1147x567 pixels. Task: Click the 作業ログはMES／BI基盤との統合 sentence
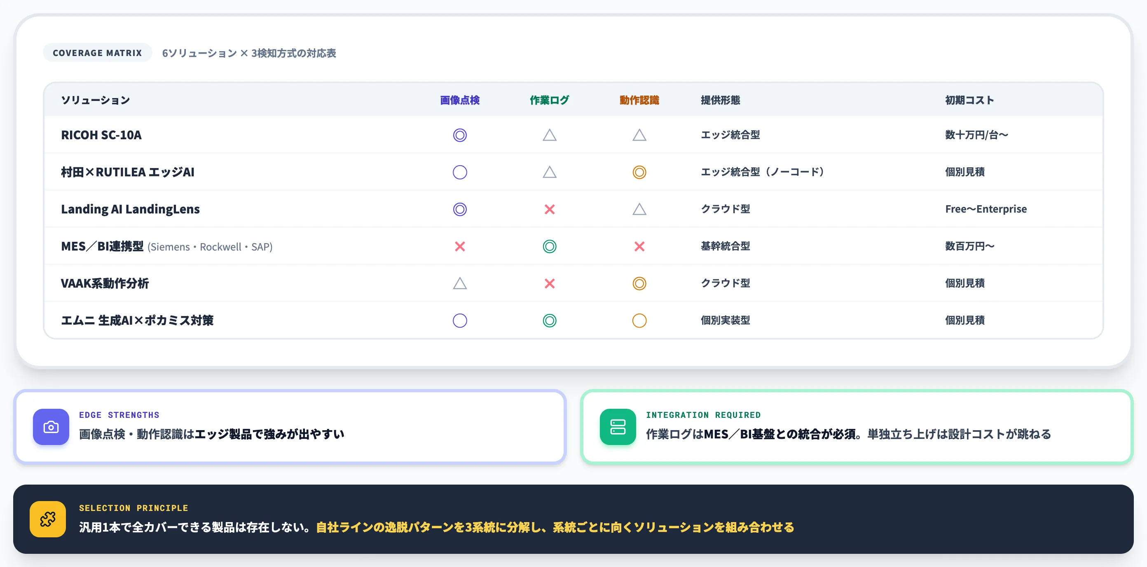click(x=848, y=434)
